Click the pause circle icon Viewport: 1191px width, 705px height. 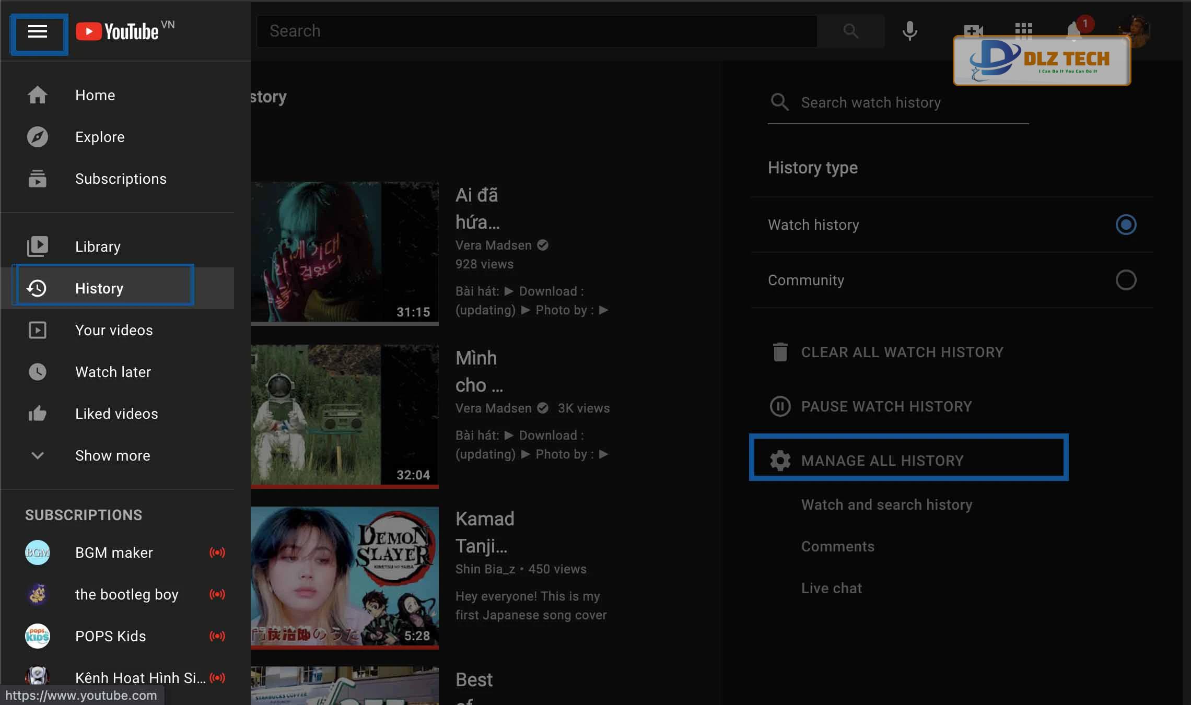tap(780, 406)
